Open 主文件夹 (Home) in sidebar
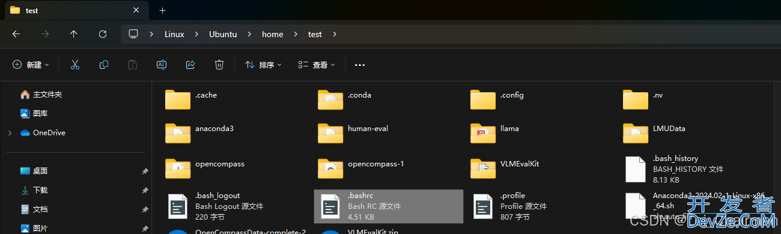The image size is (781, 234). click(41, 95)
